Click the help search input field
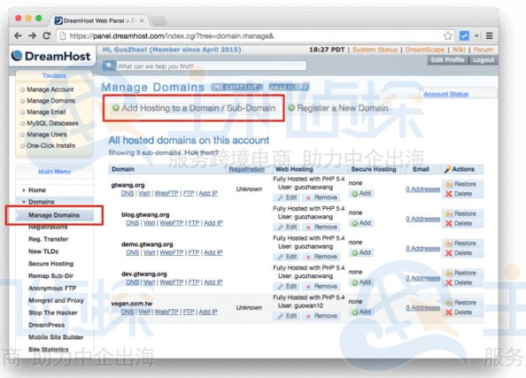Screen dimensions: 526x378 (211, 66)
